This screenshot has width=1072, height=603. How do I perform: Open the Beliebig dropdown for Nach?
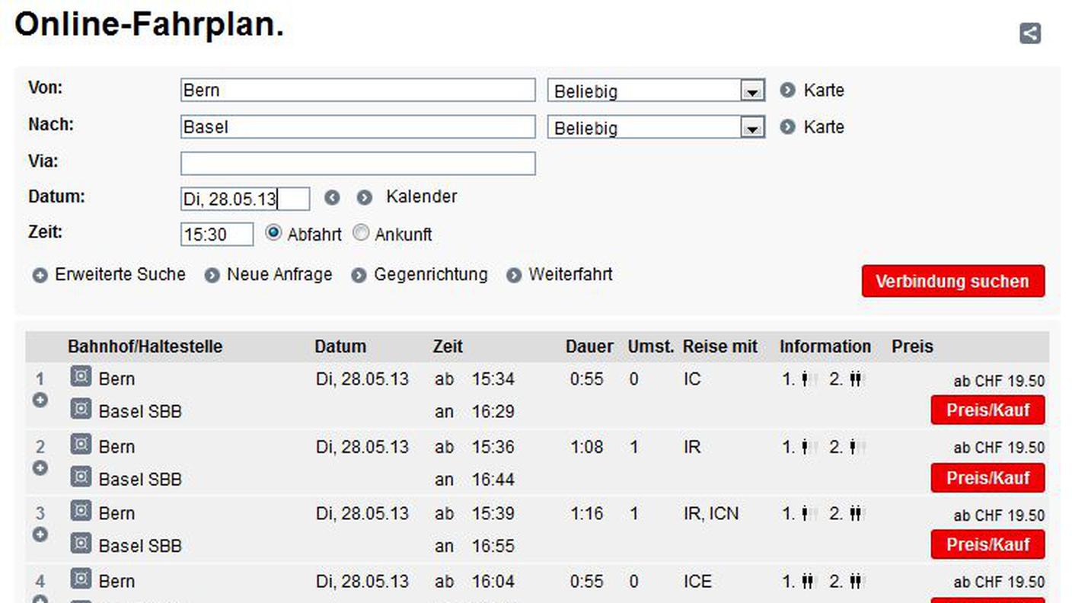752,128
